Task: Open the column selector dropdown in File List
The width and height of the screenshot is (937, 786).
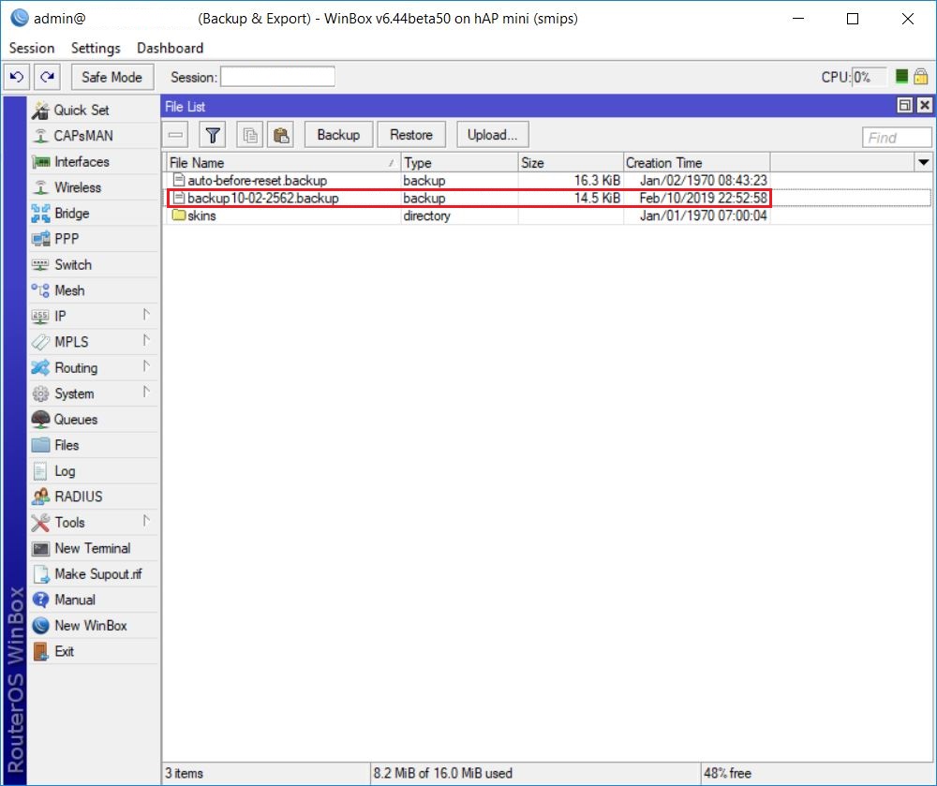Action: coord(924,162)
